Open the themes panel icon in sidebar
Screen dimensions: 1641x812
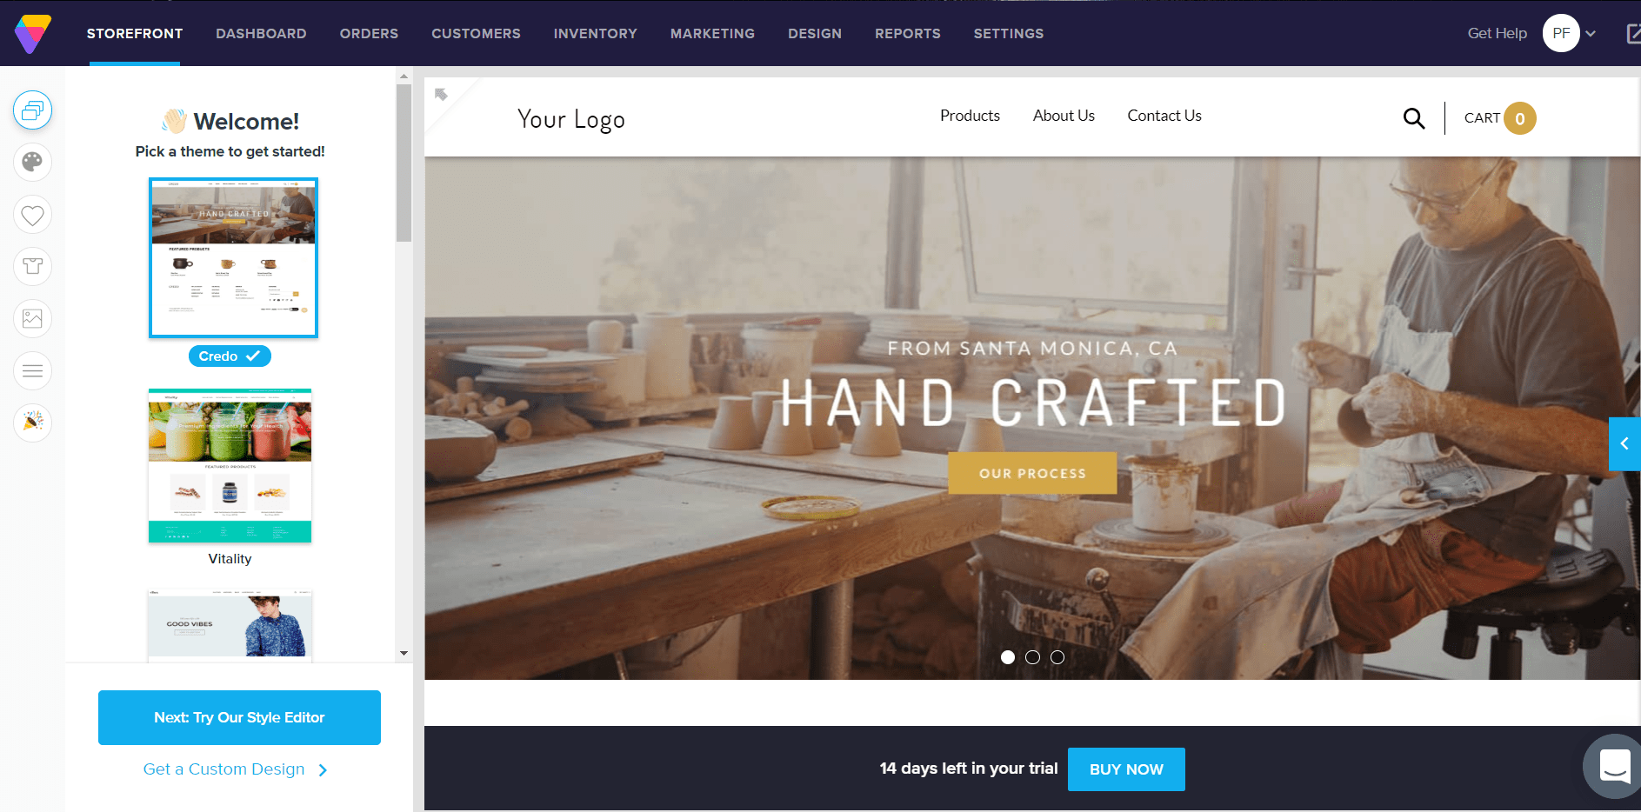[x=32, y=110]
